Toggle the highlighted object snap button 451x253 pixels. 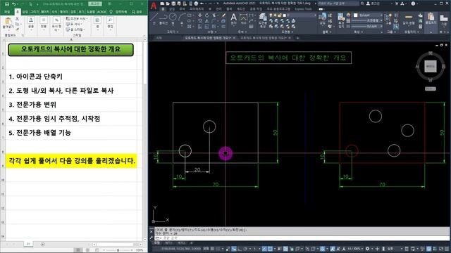[270, 249]
